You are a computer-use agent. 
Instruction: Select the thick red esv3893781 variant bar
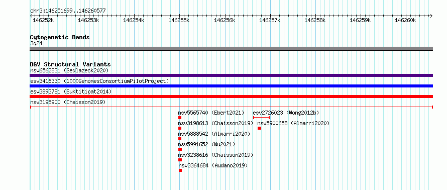point(231,97)
